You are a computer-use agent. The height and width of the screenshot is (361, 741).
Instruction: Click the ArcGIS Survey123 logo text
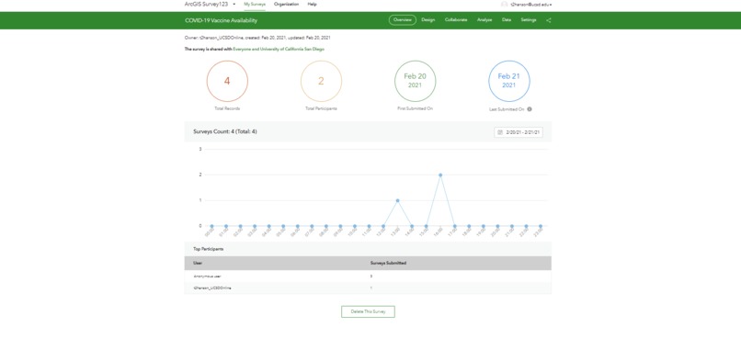[206, 5]
